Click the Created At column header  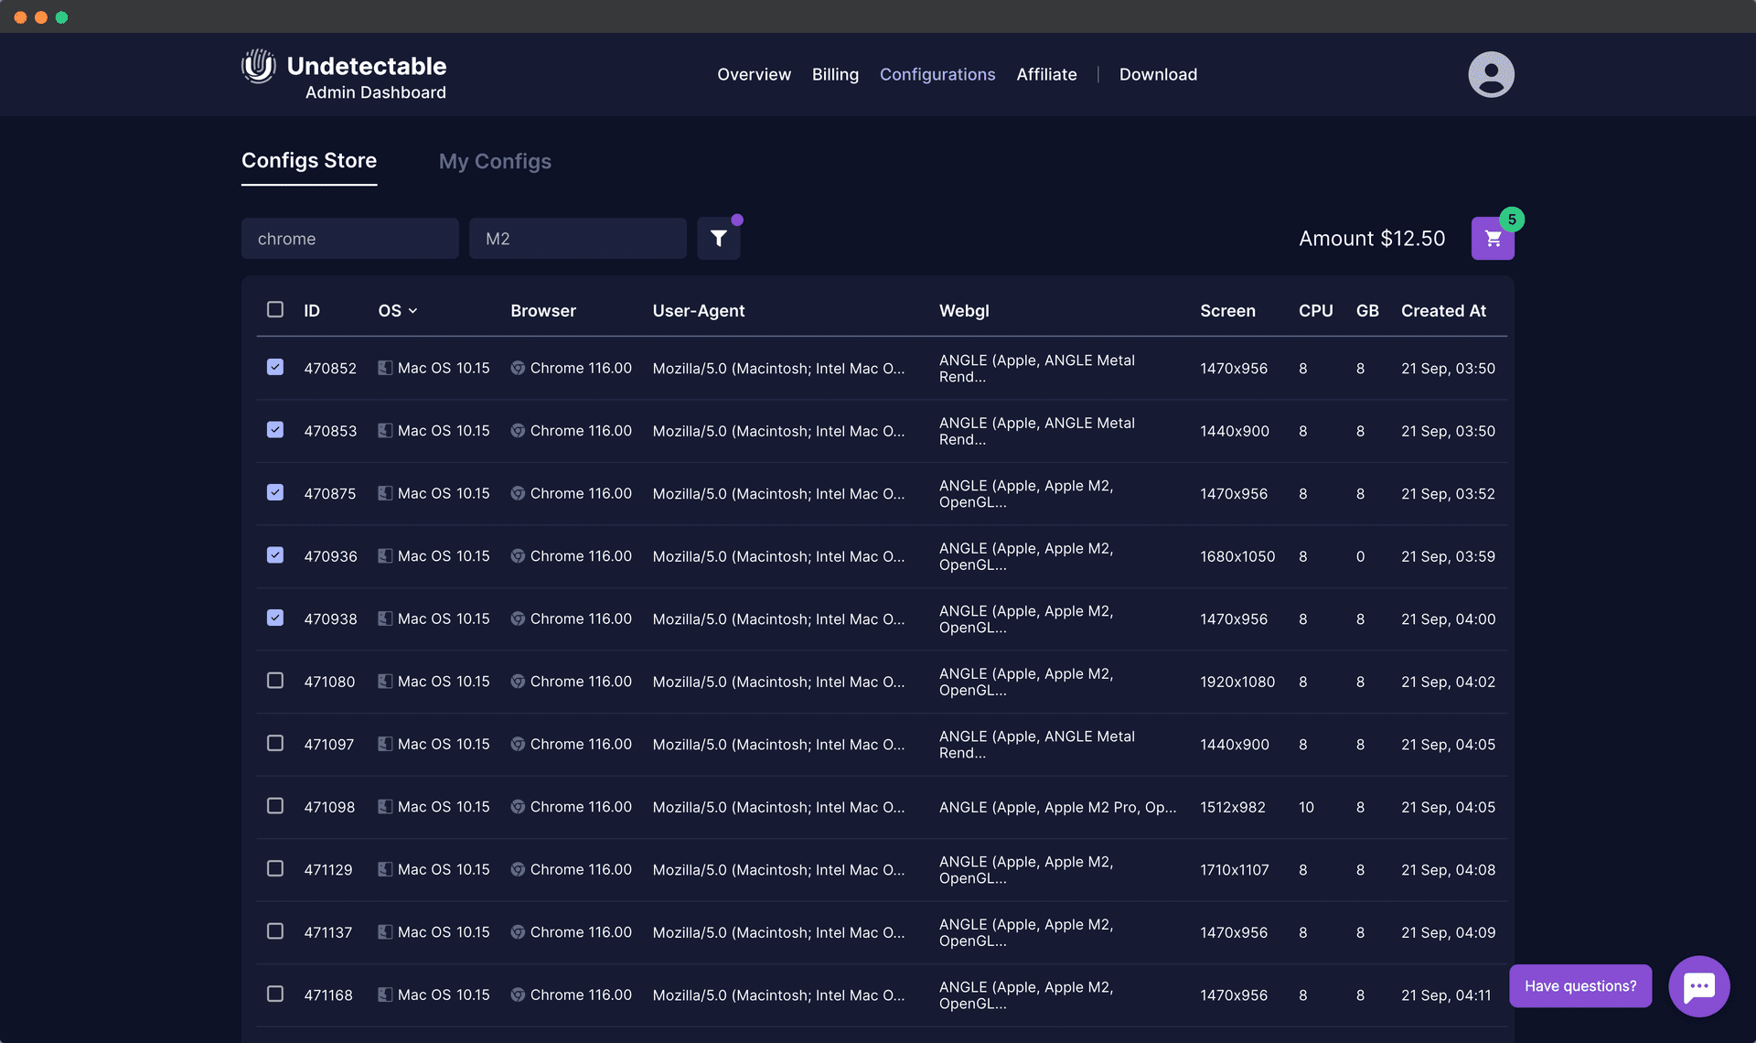tap(1443, 311)
